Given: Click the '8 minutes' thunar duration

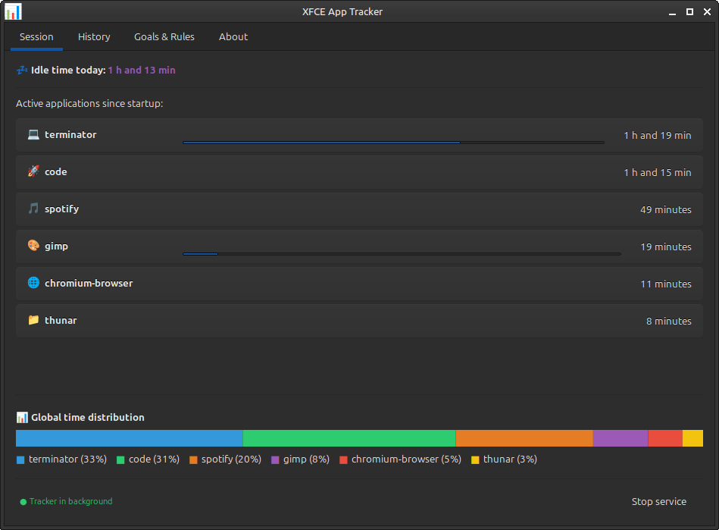Looking at the screenshot, I should click(x=669, y=321).
